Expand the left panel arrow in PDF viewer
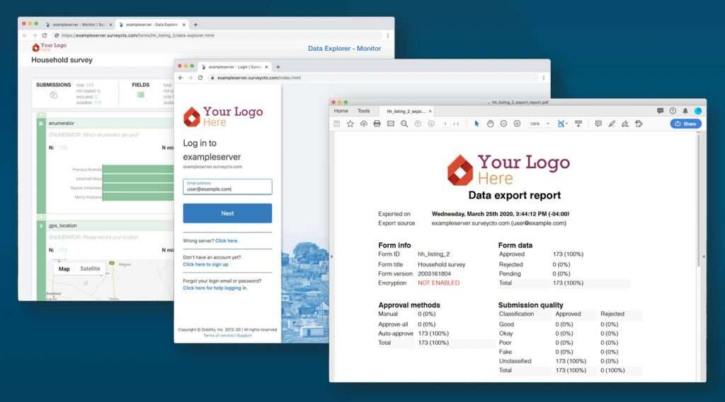 331,256
